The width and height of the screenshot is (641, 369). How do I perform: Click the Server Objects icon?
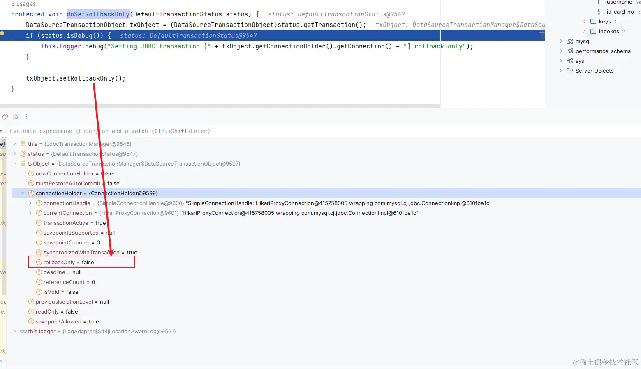(569, 71)
